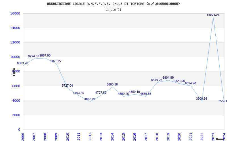Click the x-axis year label 2016
The width and height of the screenshot is (227, 142).
(x=134, y=137)
